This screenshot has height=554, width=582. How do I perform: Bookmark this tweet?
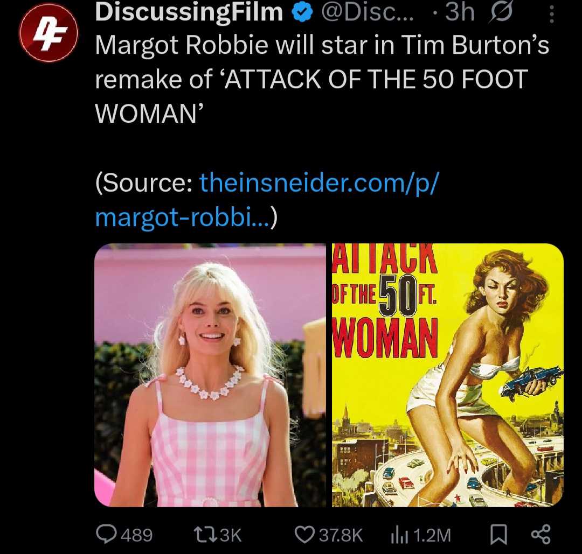[498, 535]
